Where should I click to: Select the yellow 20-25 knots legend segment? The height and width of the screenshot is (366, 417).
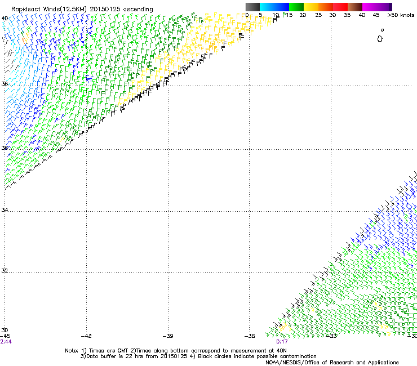click(311, 7)
